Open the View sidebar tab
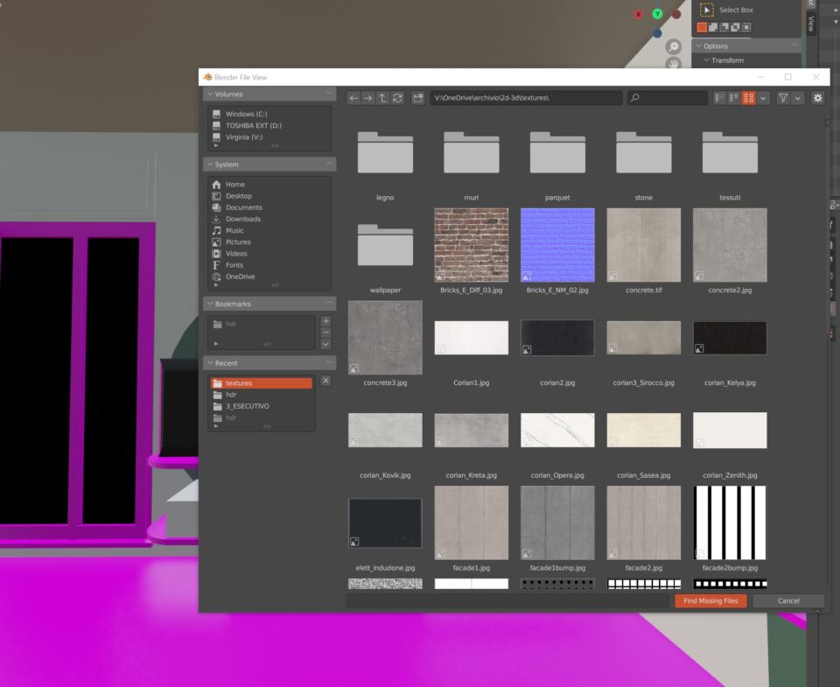The width and height of the screenshot is (840, 687). point(810,24)
